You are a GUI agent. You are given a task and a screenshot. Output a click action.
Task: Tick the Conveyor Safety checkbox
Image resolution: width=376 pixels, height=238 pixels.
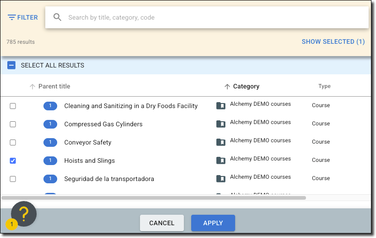click(x=13, y=142)
